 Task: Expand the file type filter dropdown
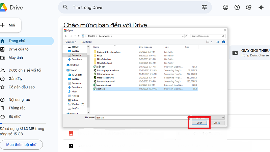pos(208,117)
